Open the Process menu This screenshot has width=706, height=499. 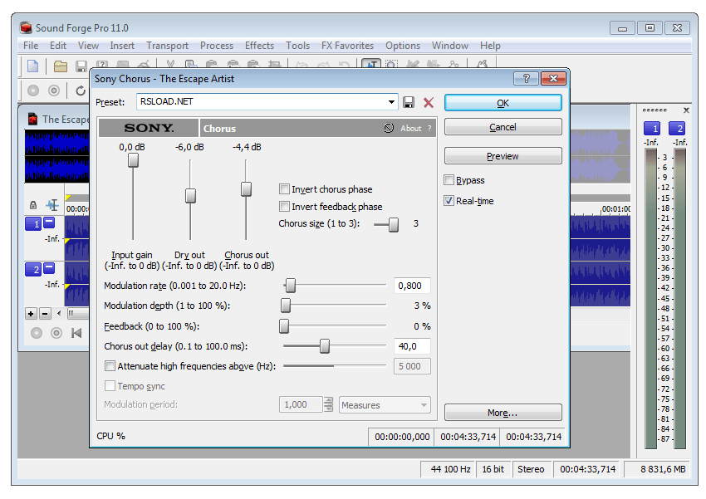point(217,46)
